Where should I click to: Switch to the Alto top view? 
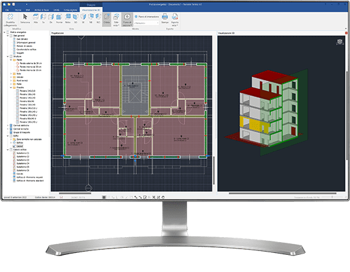point(36,17)
